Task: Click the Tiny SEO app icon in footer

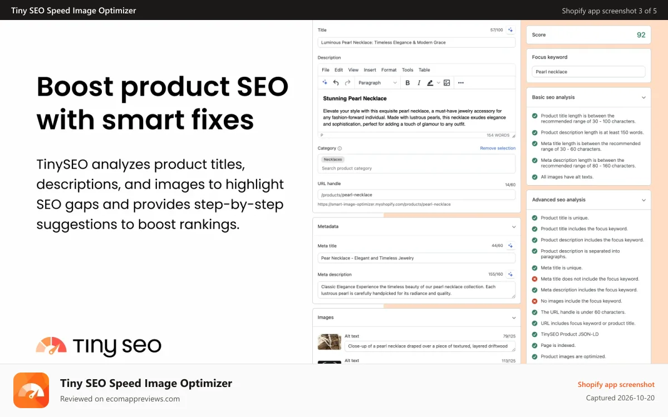Action: click(31, 390)
